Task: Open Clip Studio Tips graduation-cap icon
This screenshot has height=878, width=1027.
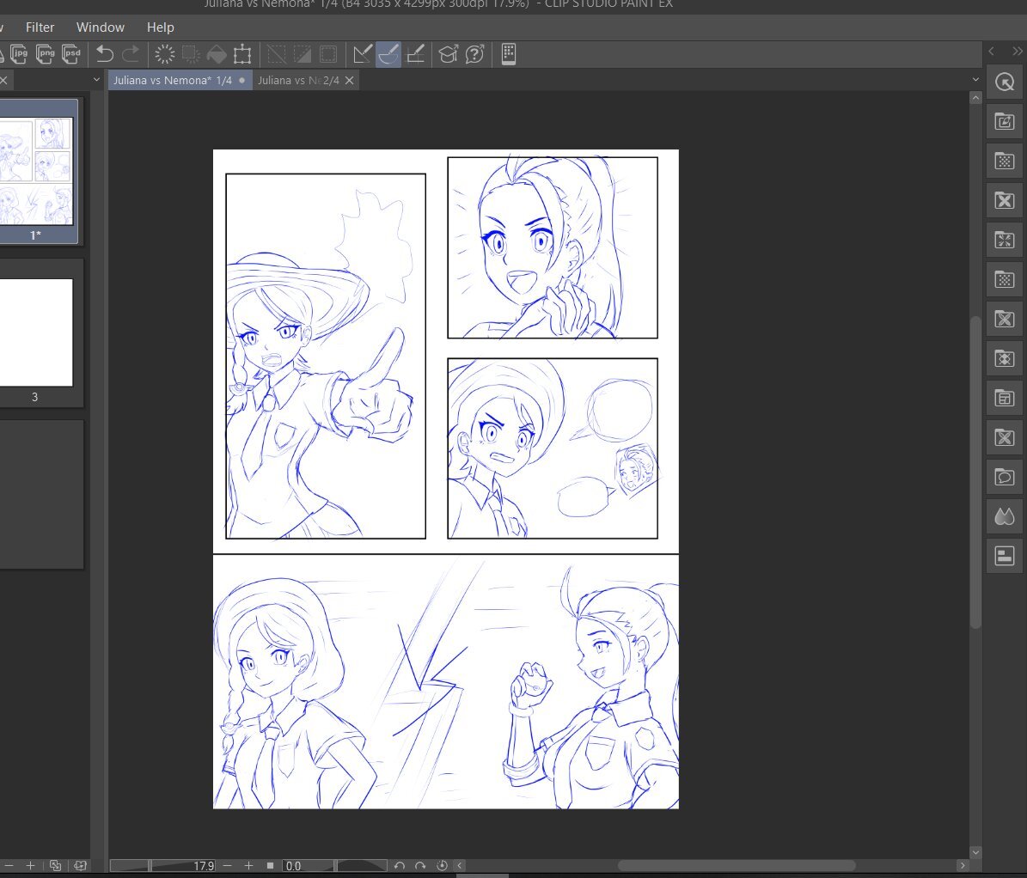Action: click(449, 53)
